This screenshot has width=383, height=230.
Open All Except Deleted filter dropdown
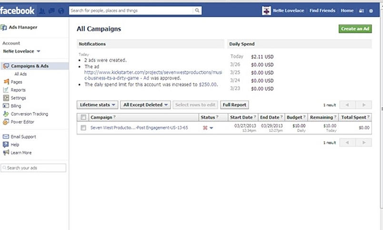click(145, 105)
